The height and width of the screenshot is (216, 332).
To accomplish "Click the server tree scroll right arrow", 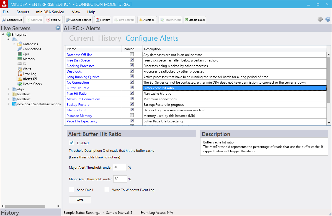I will point(58,206).
